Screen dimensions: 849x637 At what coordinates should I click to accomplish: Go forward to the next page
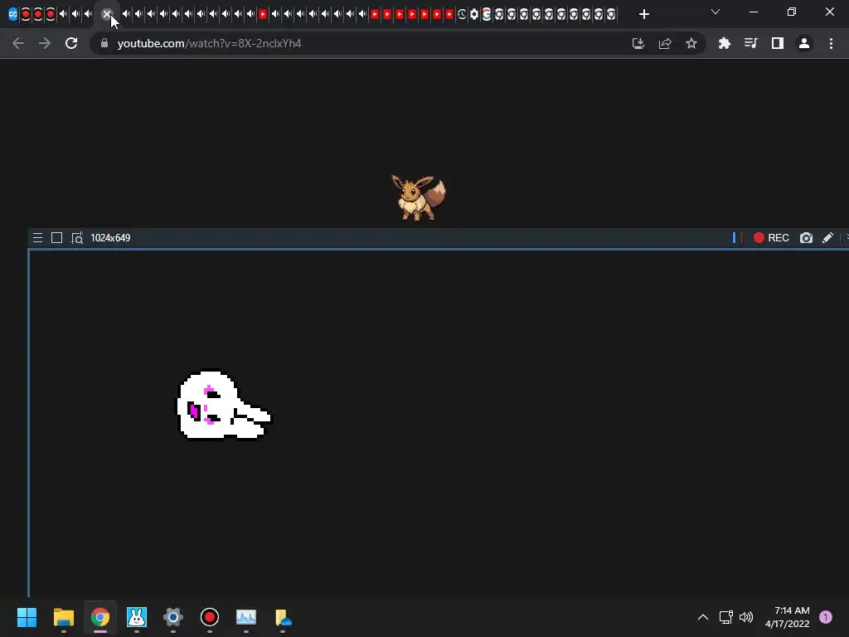click(x=45, y=43)
